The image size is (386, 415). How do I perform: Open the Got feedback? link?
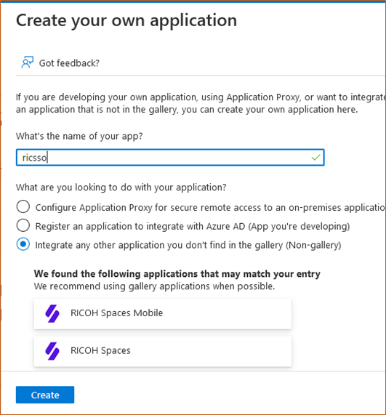[x=69, y=63]
